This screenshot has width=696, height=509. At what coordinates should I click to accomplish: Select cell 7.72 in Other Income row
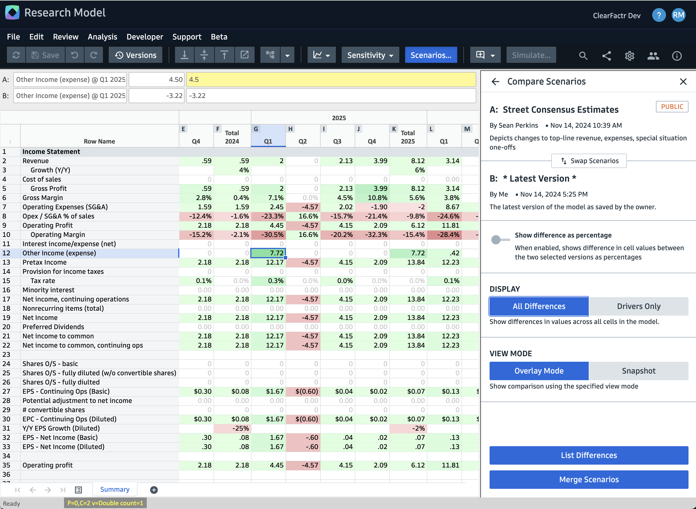coord(268,253)
